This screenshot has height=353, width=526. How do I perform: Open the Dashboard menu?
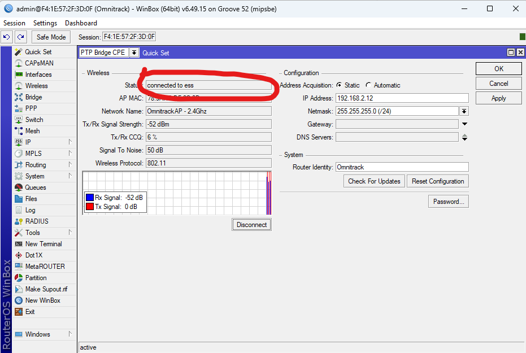point(81,23)
